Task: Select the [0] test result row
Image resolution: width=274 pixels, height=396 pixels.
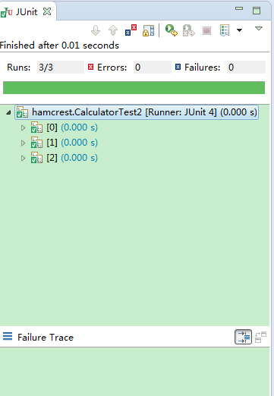Action: click(x=65, y=127)
